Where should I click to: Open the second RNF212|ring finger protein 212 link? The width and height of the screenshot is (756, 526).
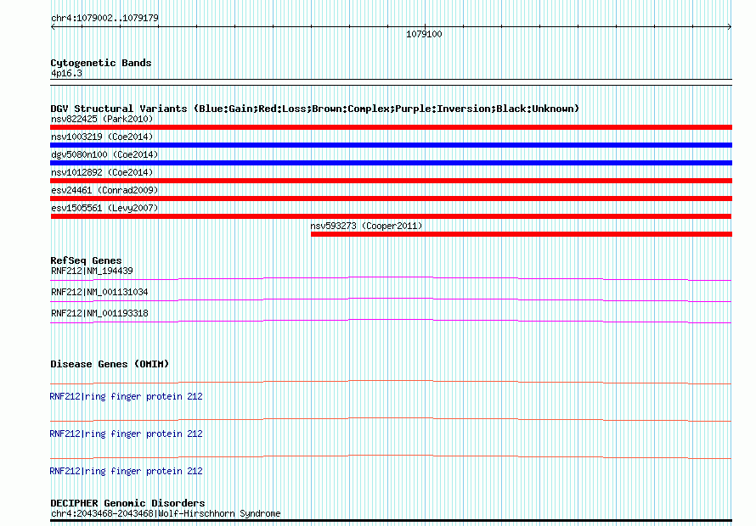pyautogui.click(x=126, y=434)
